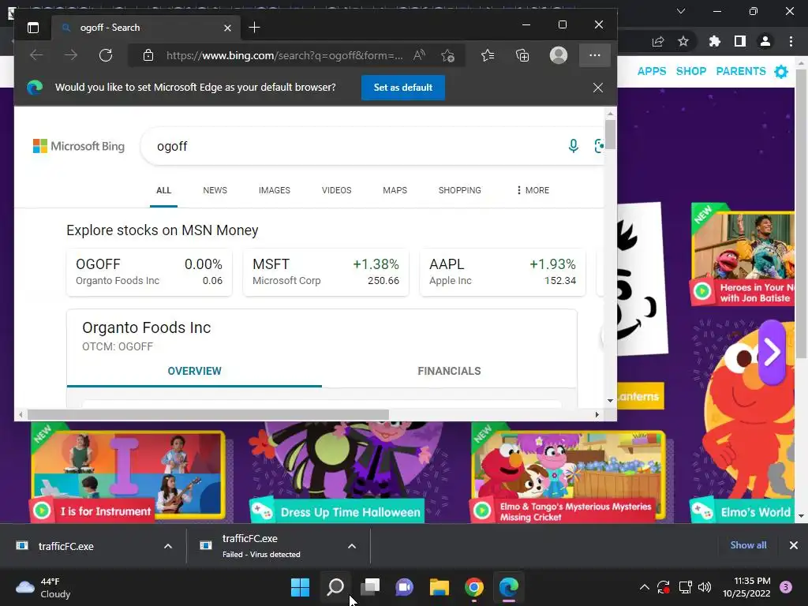Click the Bing microphone voice search icon
This screenshot has height=606, width=808.
573,146
